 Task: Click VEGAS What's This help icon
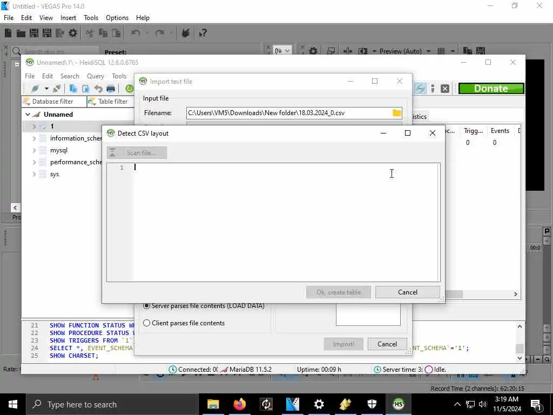pyautogui.click(x=203, y=33)
